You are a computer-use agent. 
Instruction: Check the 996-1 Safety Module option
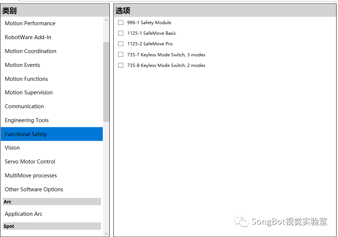coord(121,22)
